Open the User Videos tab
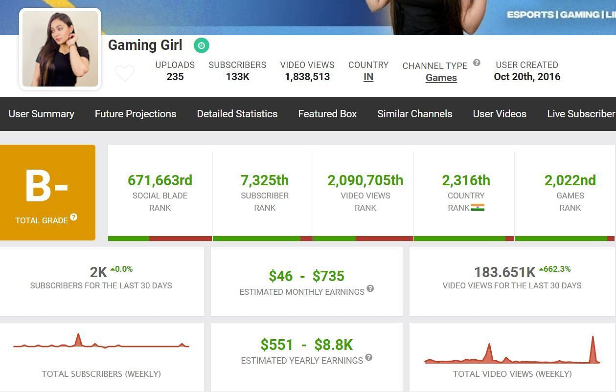The image size is (616, 392). click(500, 114)
